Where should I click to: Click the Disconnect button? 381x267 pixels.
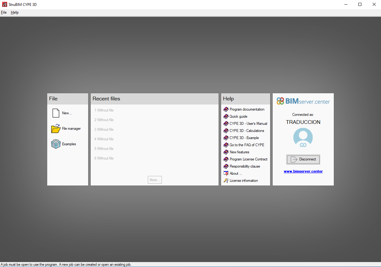pos(303,159)
